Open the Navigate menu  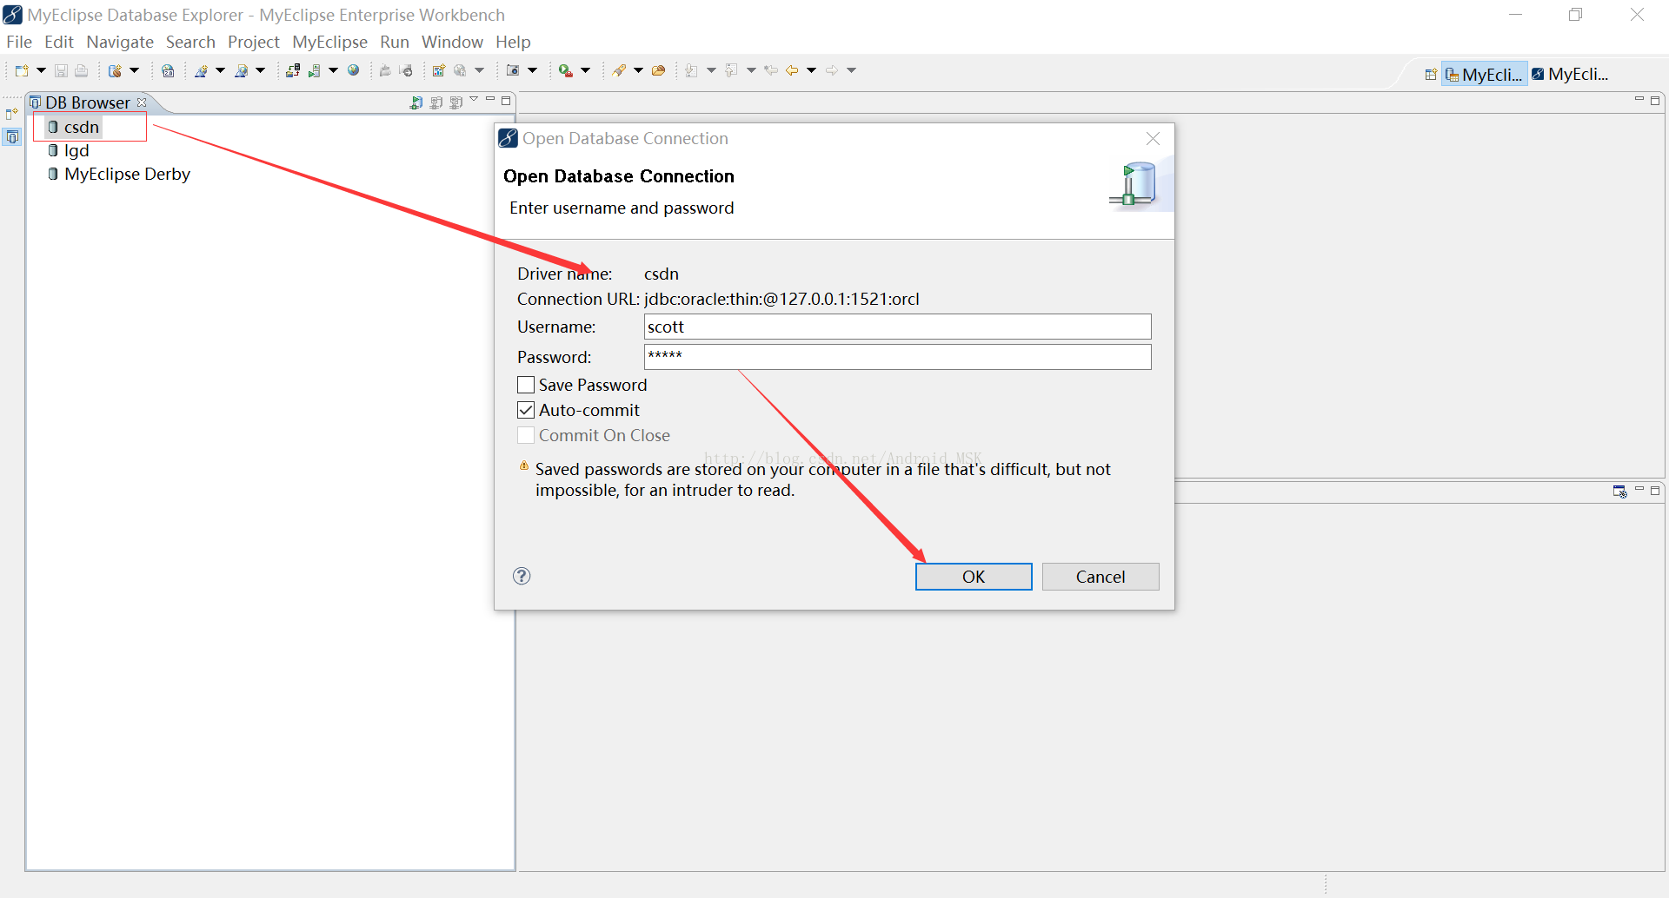coord(120,42)
